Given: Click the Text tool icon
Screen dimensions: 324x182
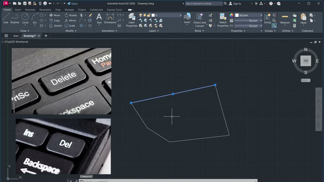Looking at the screenshot, I should tap(99, 19).
